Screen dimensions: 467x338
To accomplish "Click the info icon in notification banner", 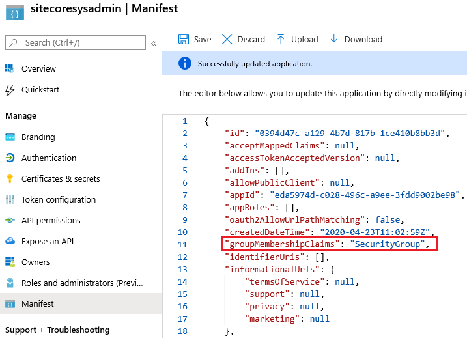I will (185, 63).
